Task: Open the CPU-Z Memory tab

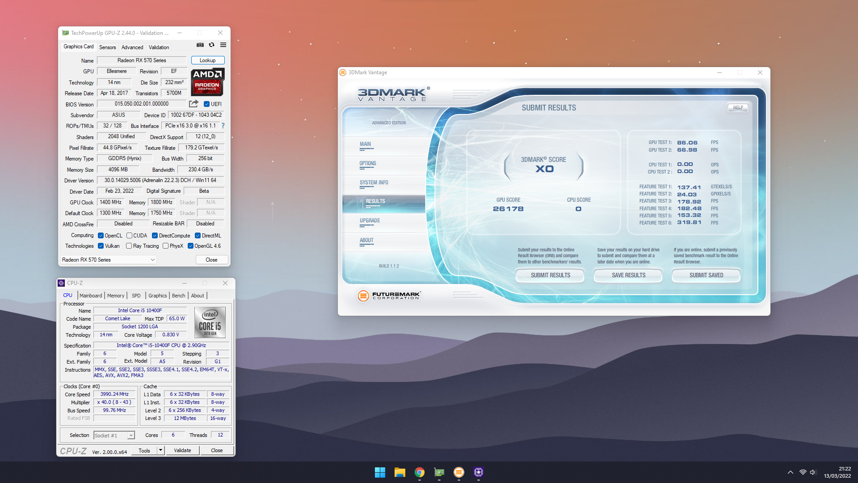Action: point(116,296)
